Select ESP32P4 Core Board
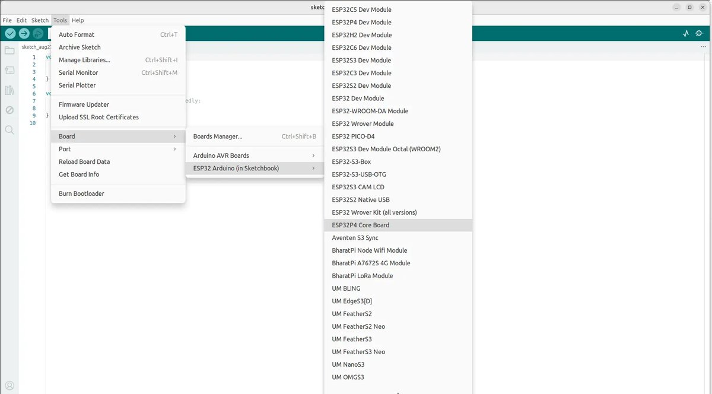This screenshot has height=394, width=712. click(x=398, y=225)
